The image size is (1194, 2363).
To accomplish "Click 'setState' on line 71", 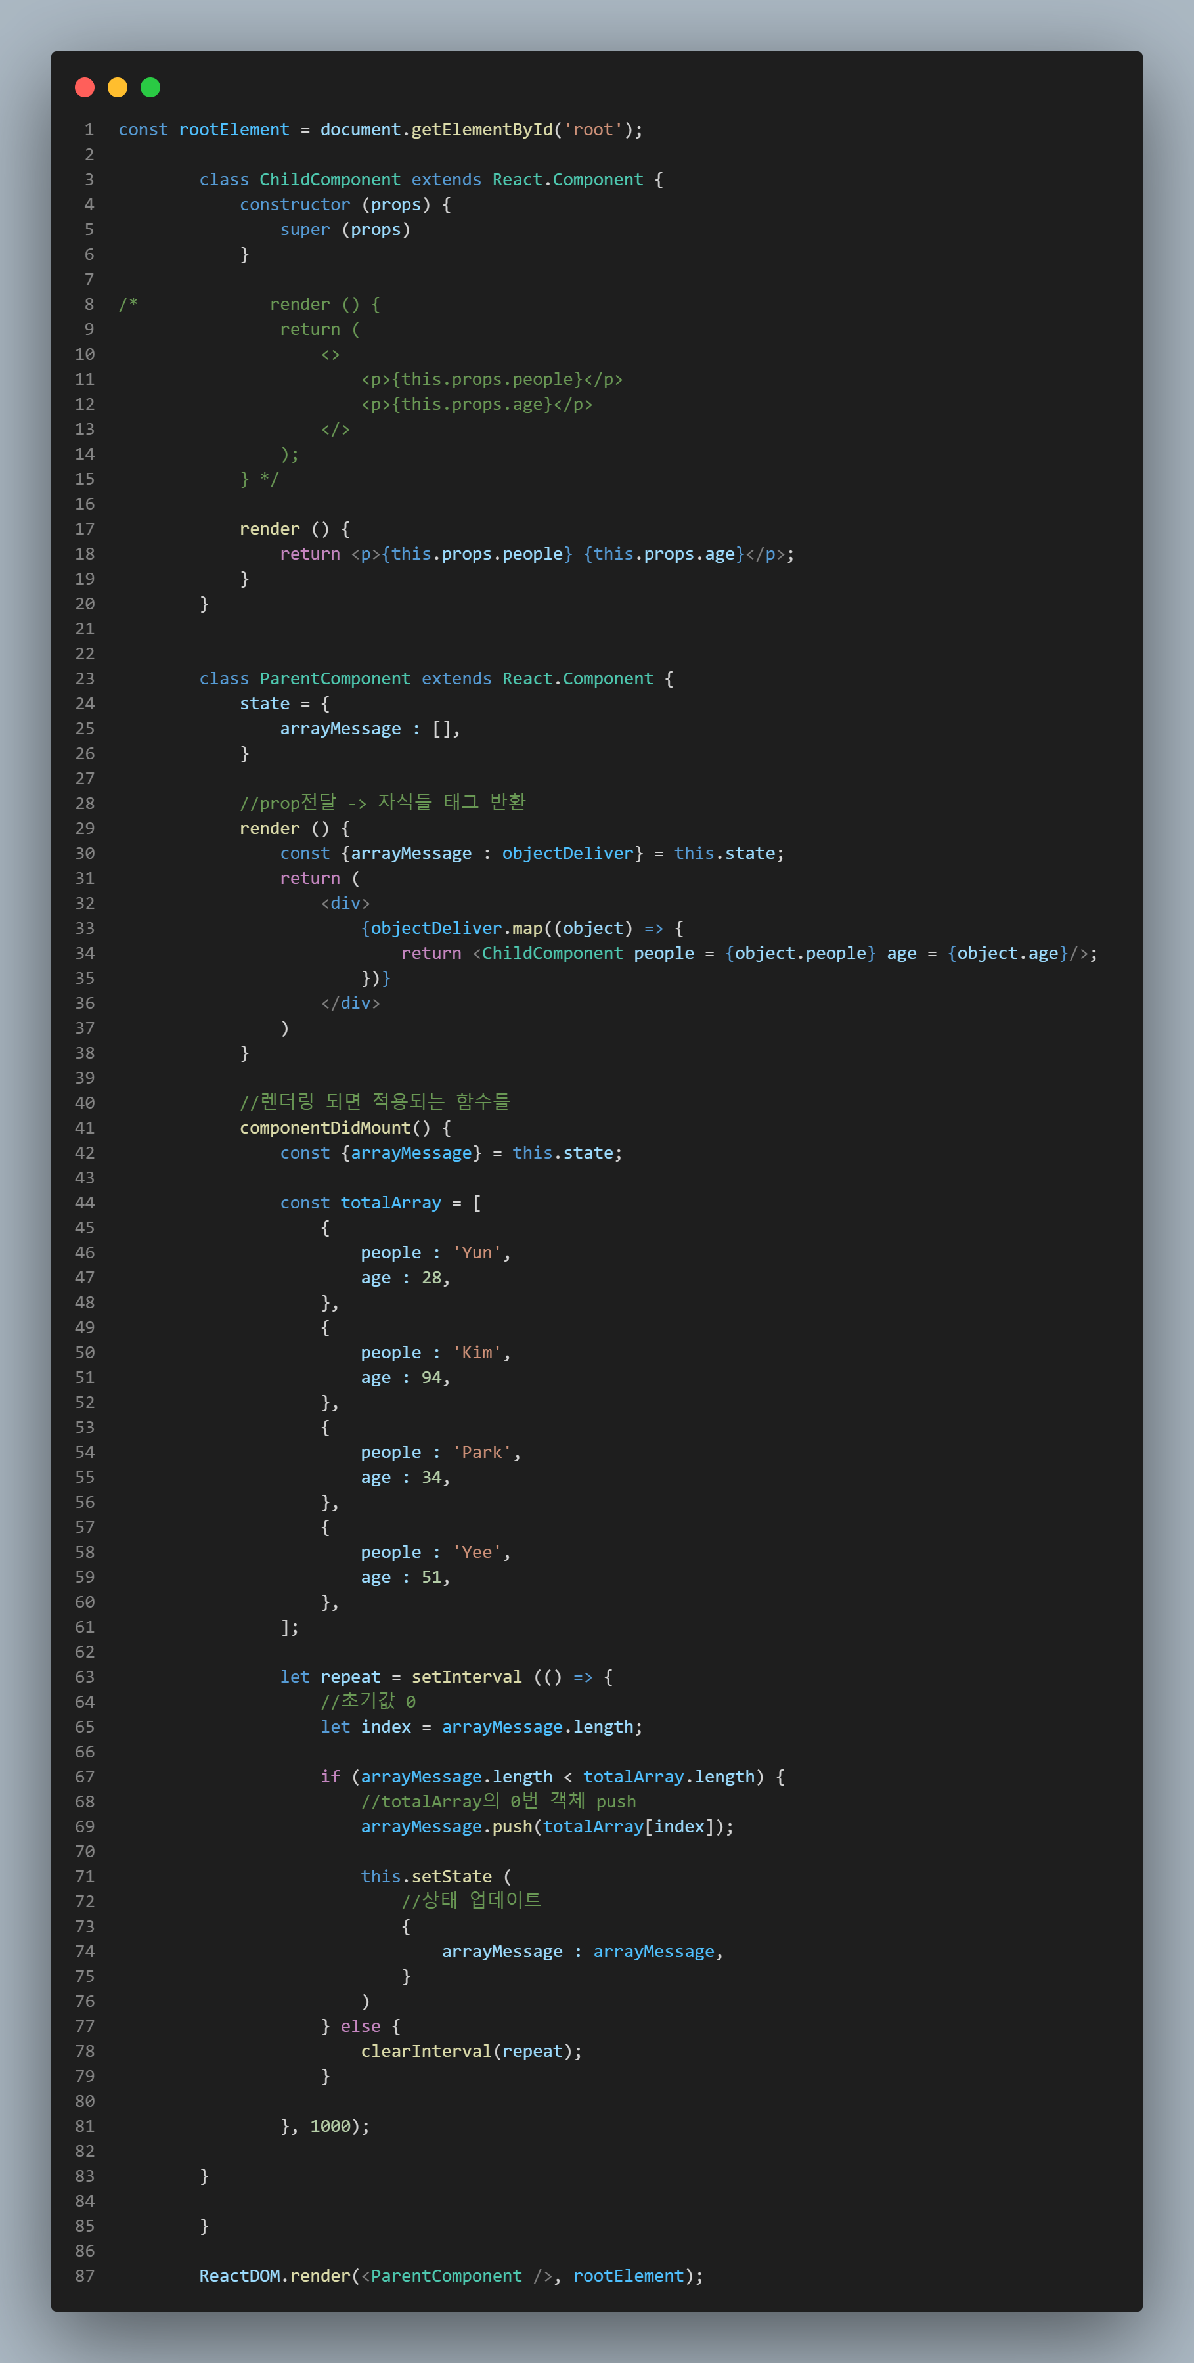I will (451, 1877).
